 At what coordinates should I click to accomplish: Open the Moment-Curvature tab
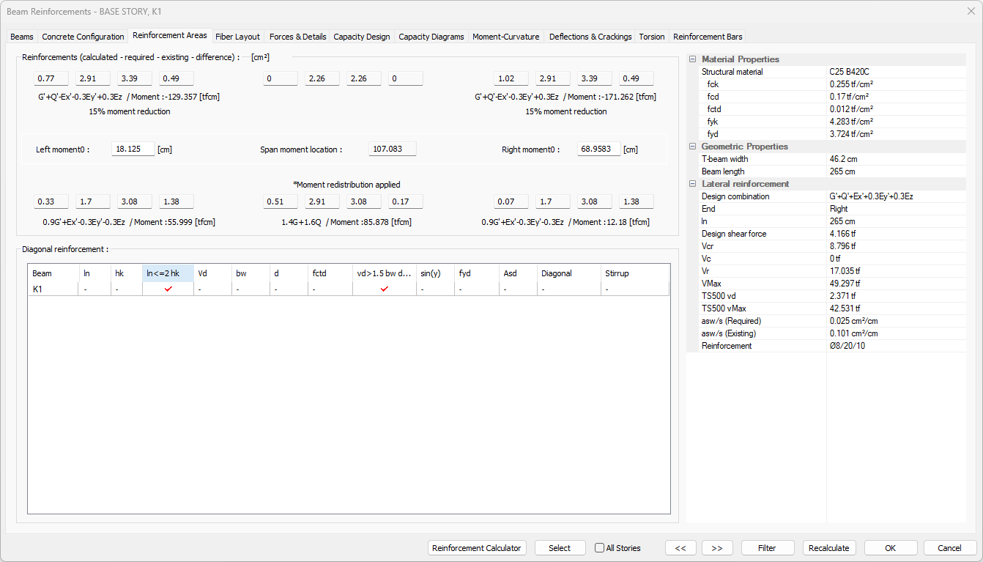click(505, 37)
